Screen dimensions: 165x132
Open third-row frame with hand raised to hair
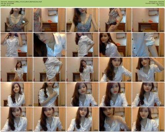[x=148, y=70]
